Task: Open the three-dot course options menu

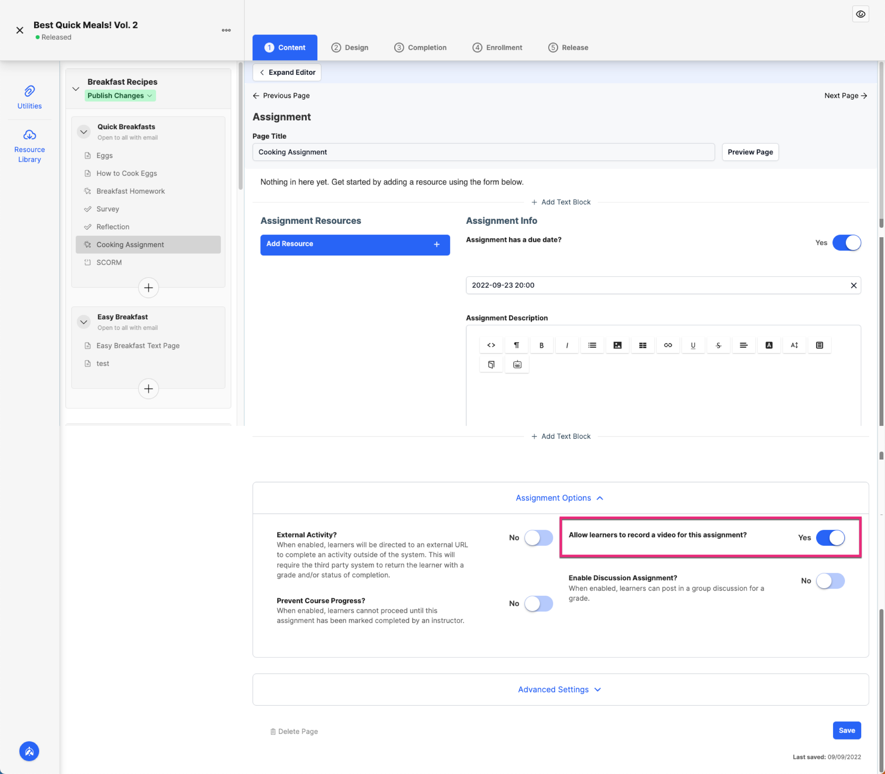Action: [226, 30]
